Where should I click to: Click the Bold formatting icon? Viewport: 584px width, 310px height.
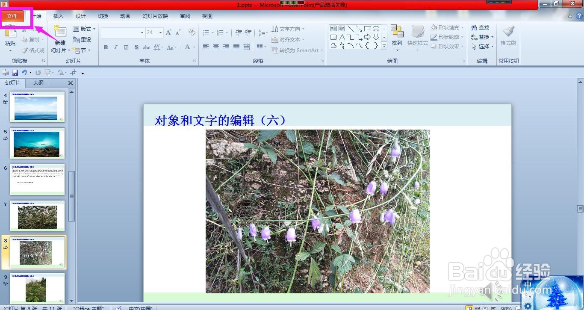click(x=106, y=47)
